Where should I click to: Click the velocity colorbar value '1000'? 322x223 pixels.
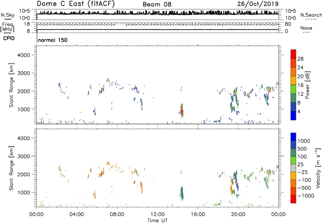tap(304, 141)
